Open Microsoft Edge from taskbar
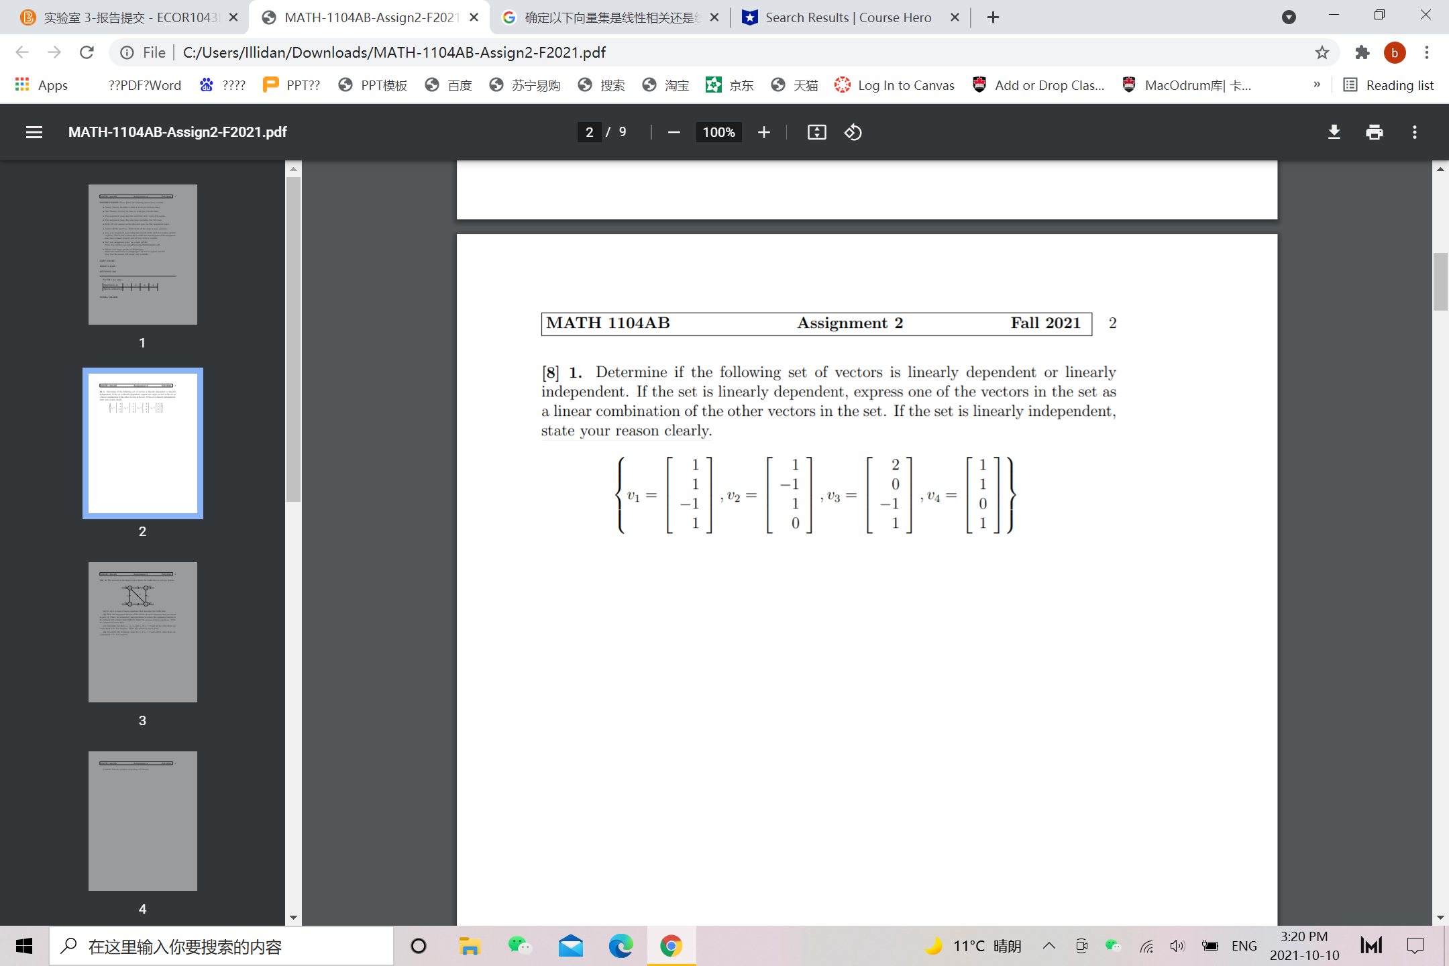 (621, 946)
